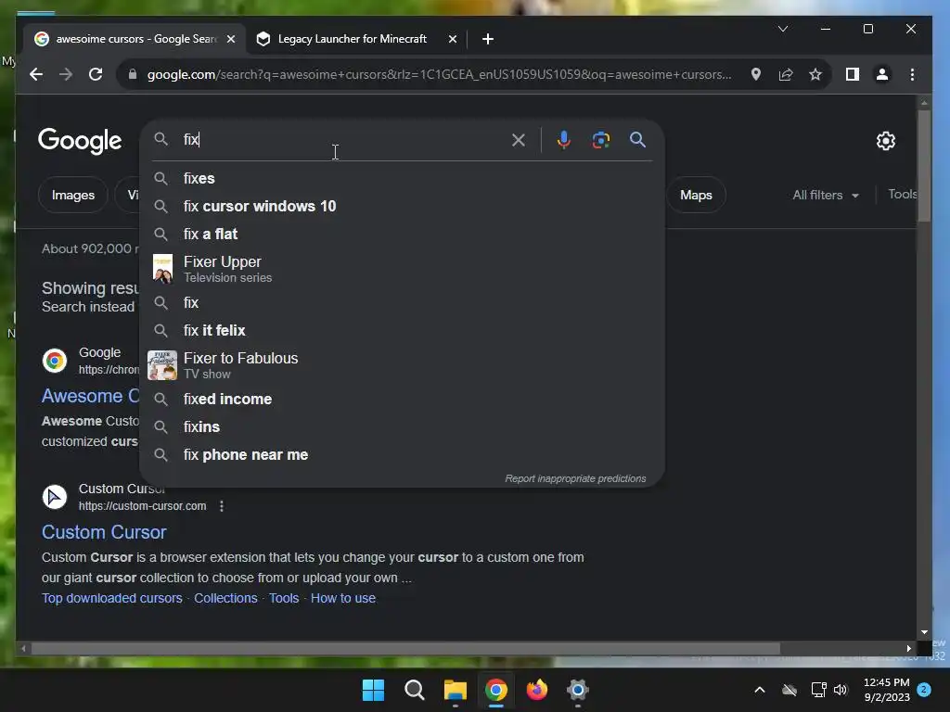Go to the Google logo homepage
Screen dimensions: 950x712
coord(80,141)
